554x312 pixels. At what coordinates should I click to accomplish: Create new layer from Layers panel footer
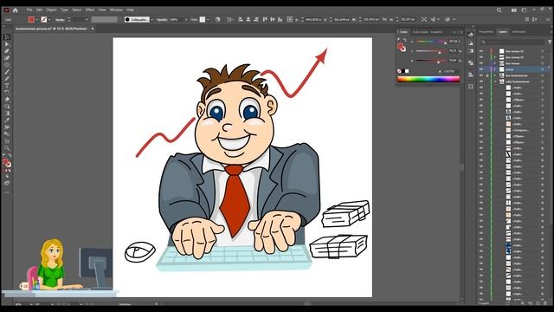coord(538,303)
